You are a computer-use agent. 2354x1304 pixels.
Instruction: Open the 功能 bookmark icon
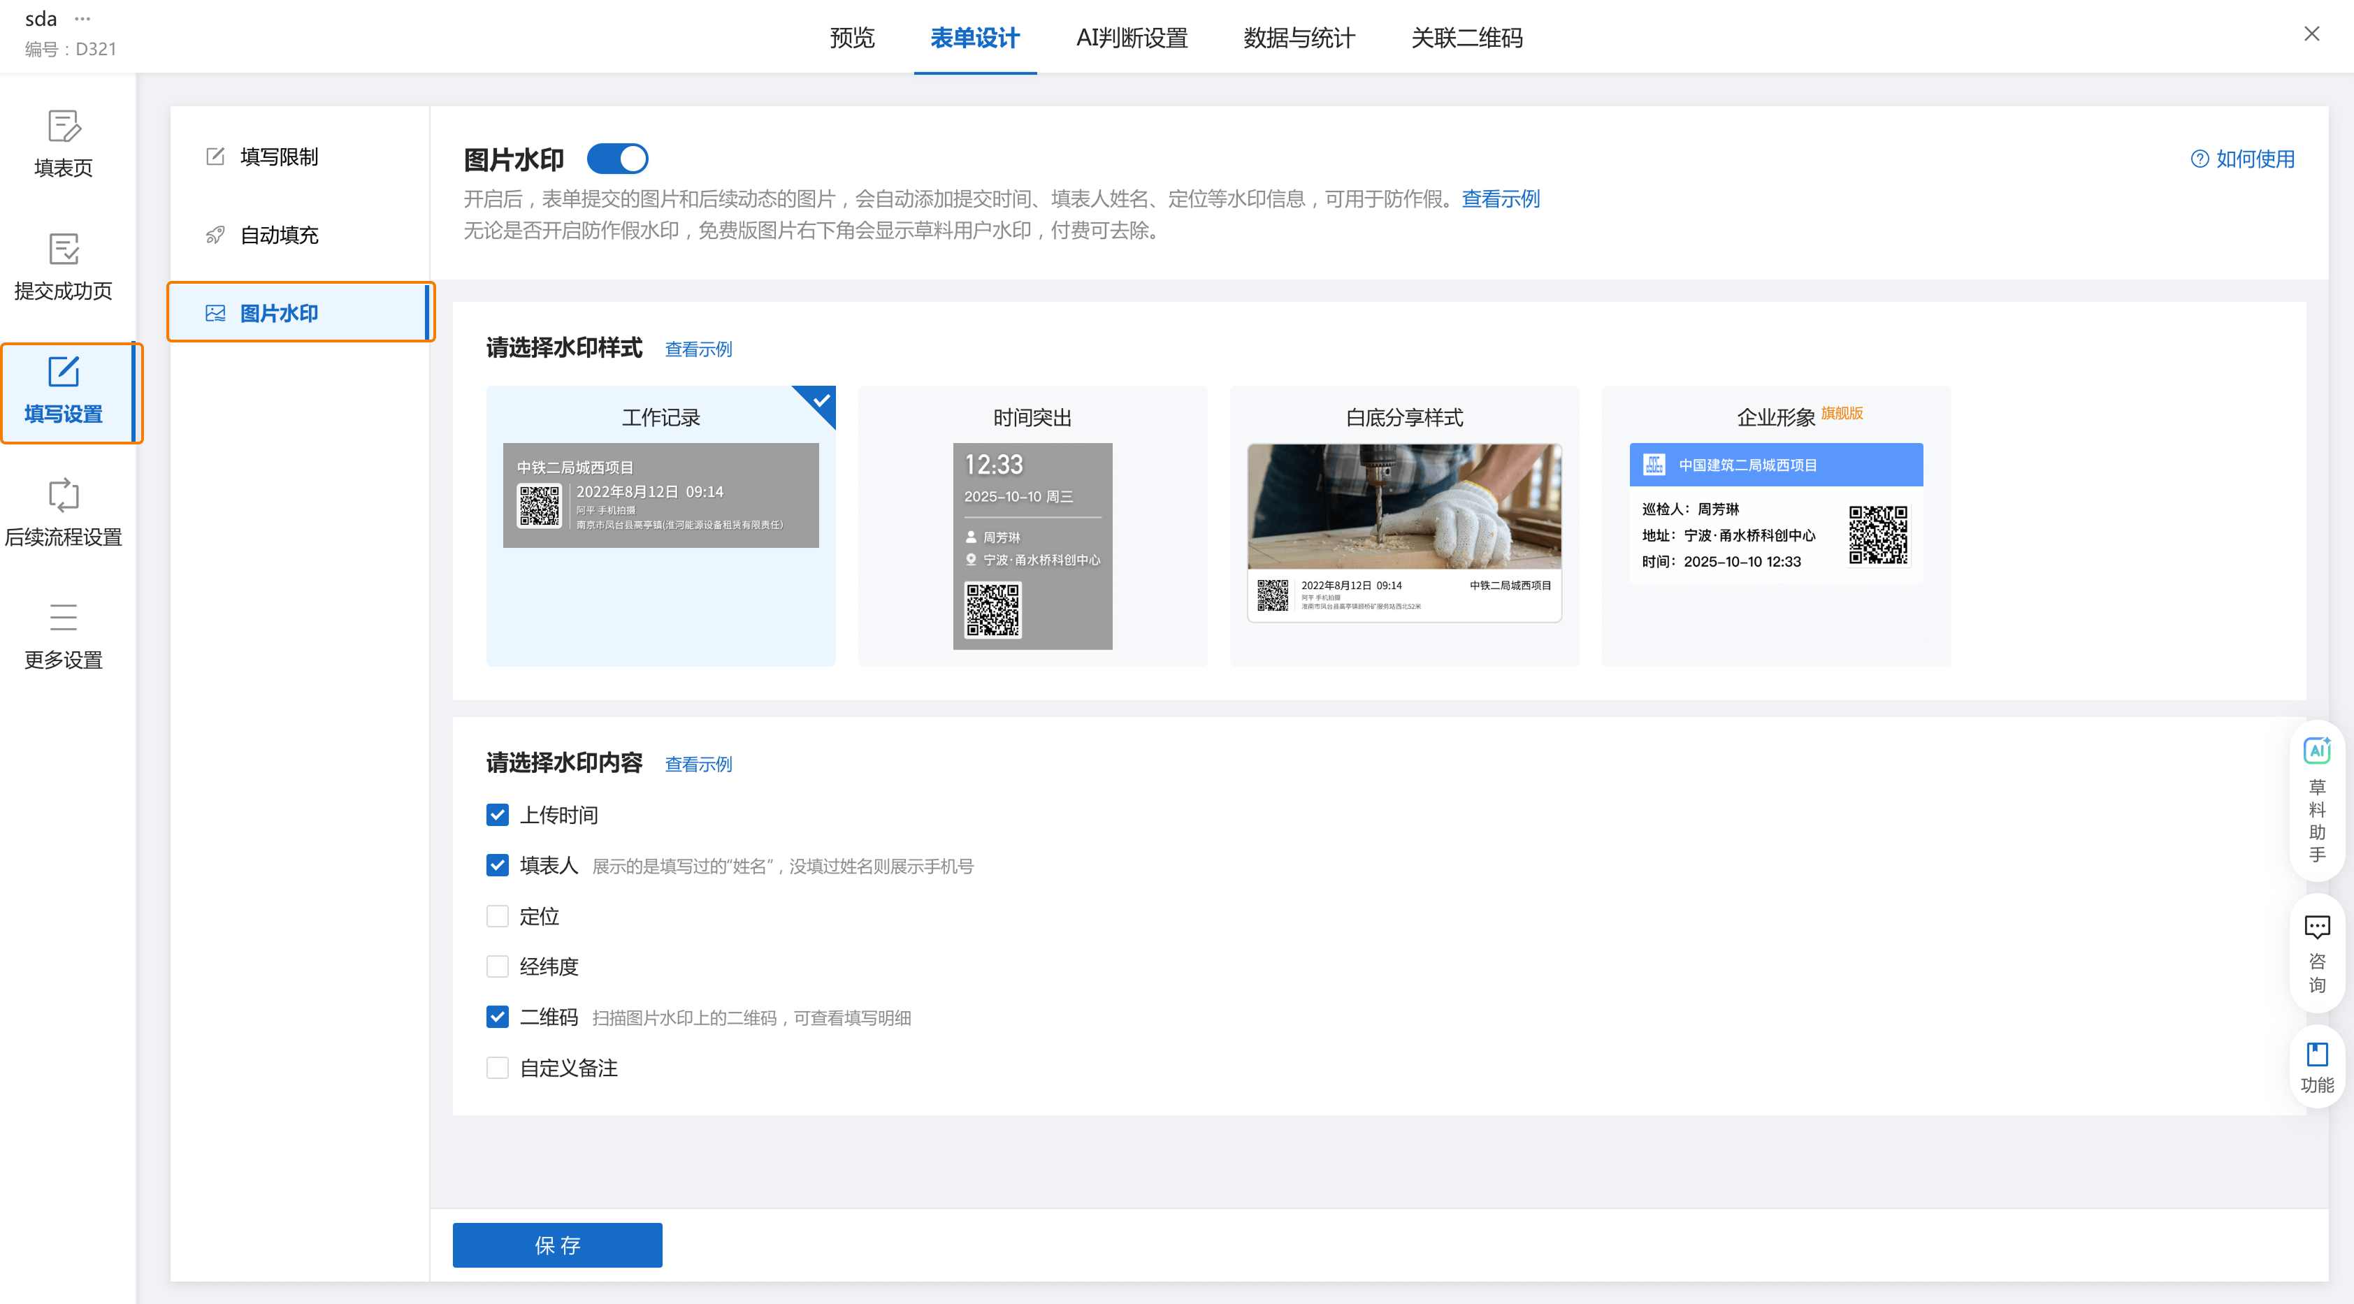point(2316,1055)
